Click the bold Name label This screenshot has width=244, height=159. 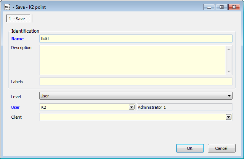[18, 39]
